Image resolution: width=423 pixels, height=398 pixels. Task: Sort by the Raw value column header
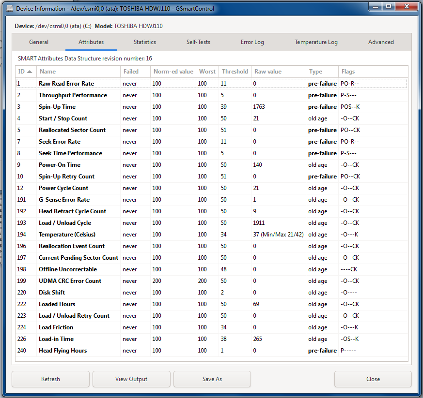pos(279,72)
